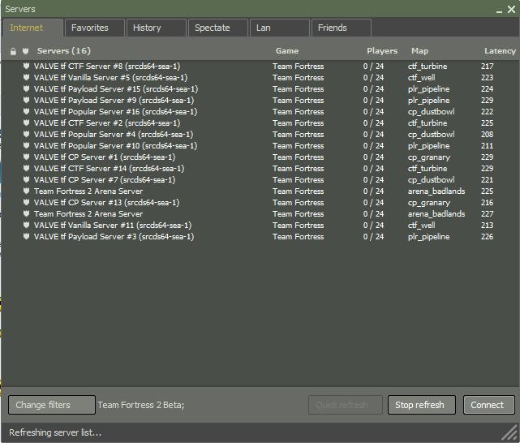Open the Favorites tab
The height and width of the screenshot is (443, 520).
tap(95, 28)
